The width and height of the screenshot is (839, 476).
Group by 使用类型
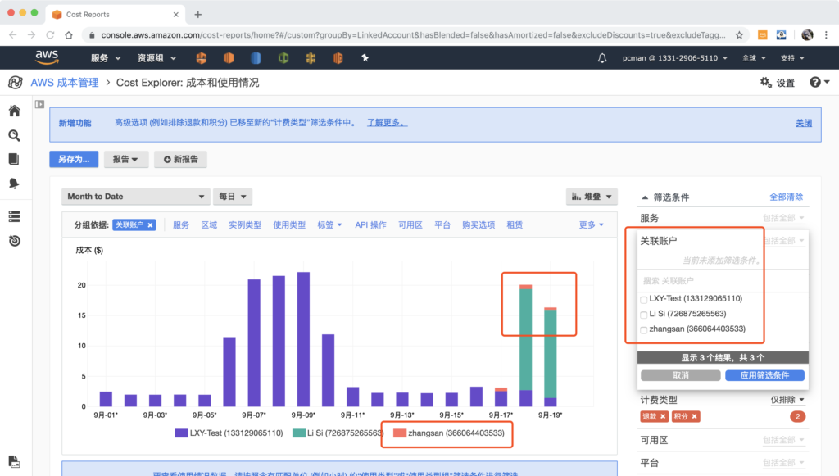[289, 225]
